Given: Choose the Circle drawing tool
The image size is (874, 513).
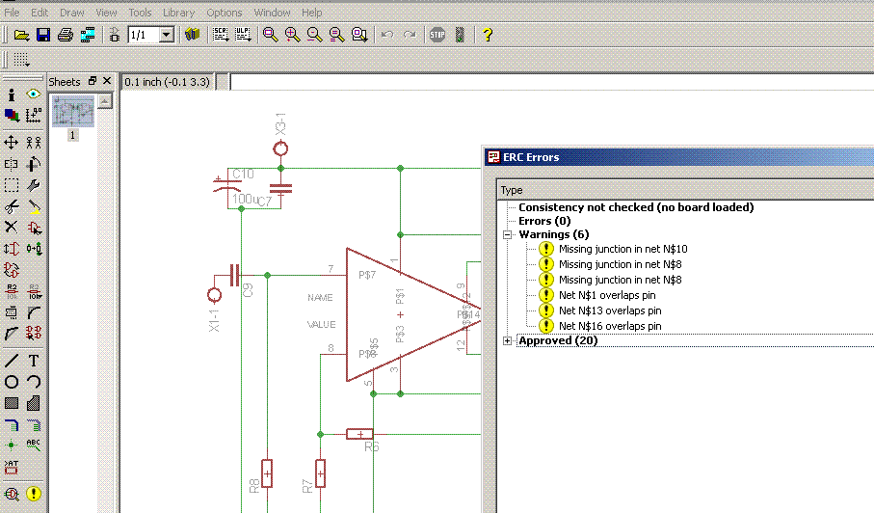Looking at the screenshot, I should (12, 382).
